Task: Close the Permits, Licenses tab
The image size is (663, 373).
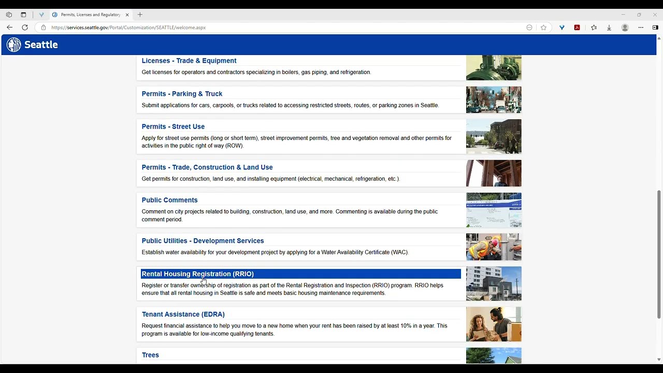Action: [127, 15]
